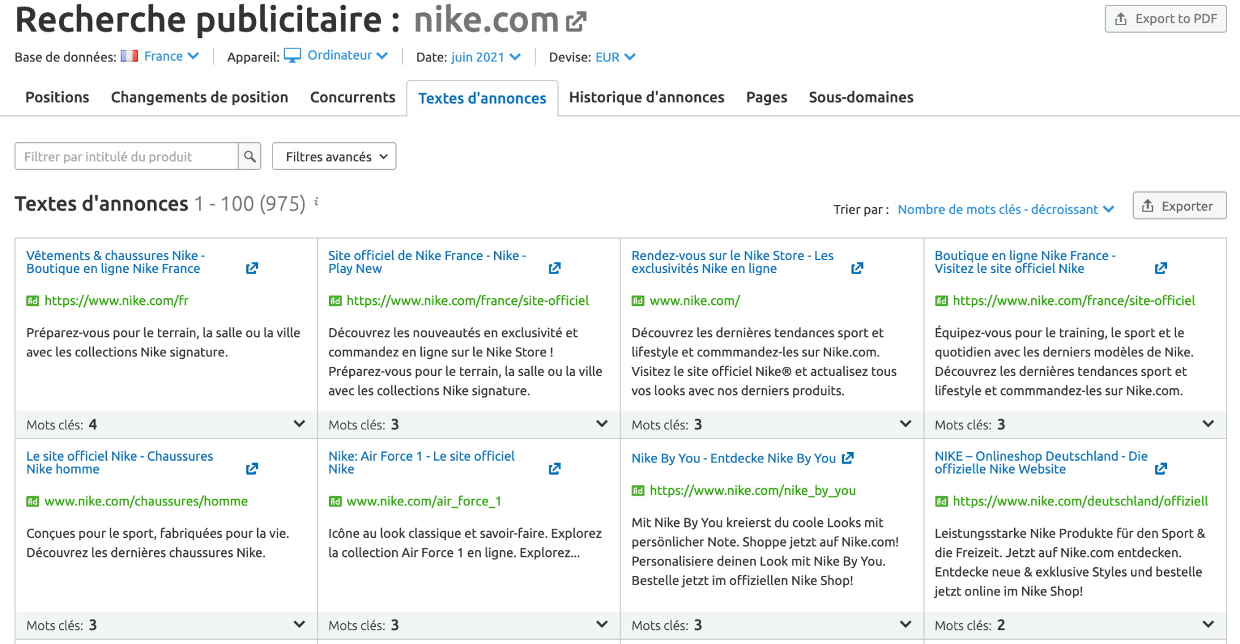
Task: Click the Ad badge next to www.nike.com/
Action: tap(638, 301)
